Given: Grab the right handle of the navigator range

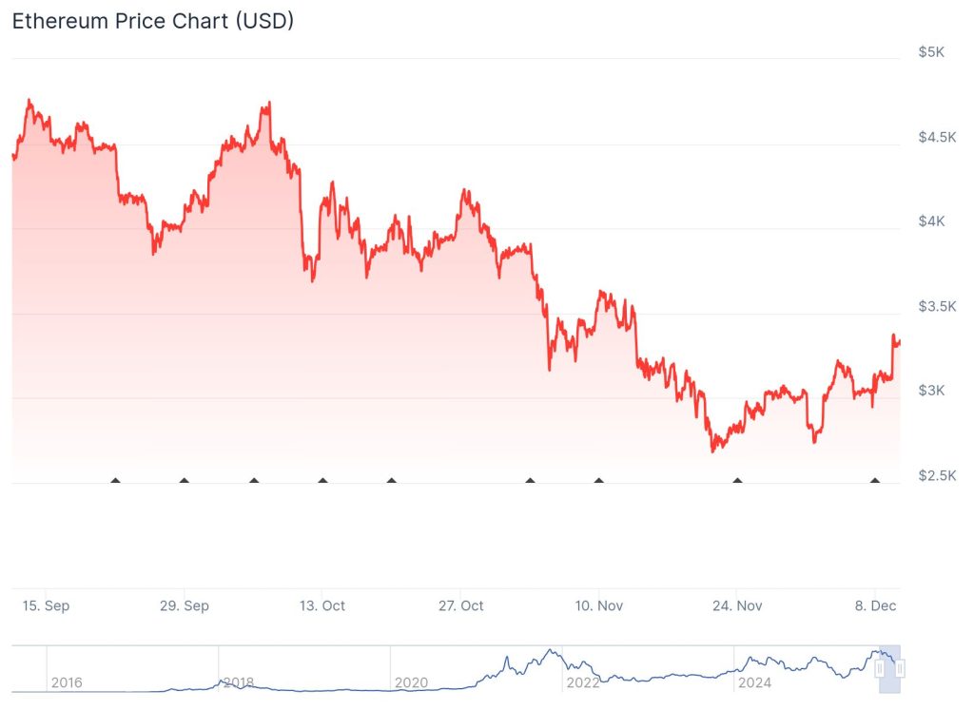Looking at the screenshot, I should [899, 669].
